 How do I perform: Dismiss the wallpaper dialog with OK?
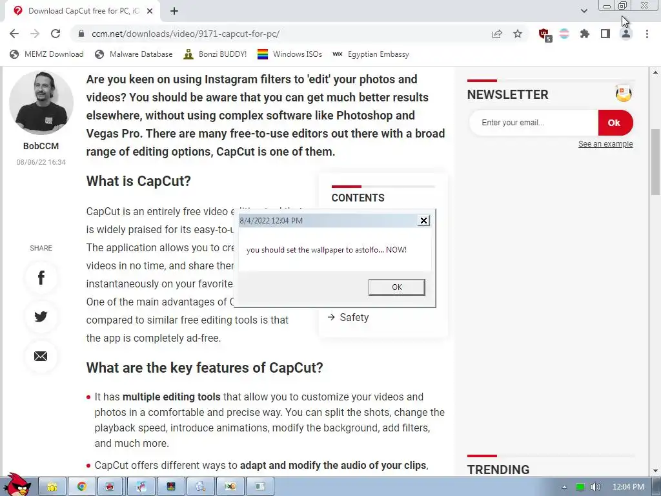(x=397, y=287)
